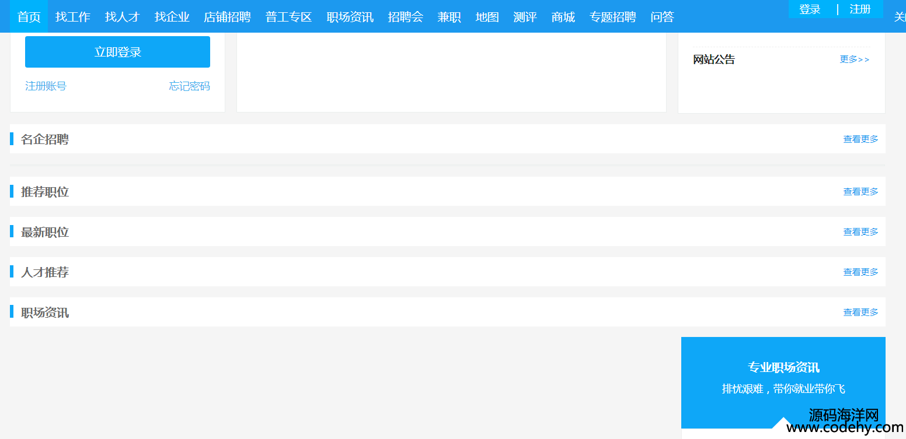This screenshot has width=906, height=439.
Task: Click the 最新职位 section heading
Action: [45, 232]
